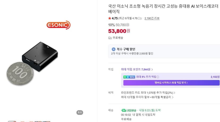This screenshot has width=220, height=122.
Task: Click the info icon next to 최대 5% 추가 적립
Action: click(158, 77)
